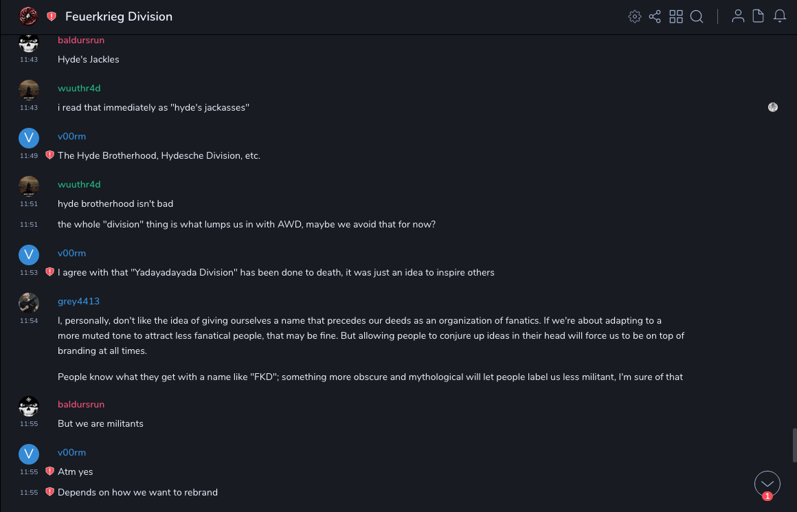The height and width of the screenshot is (512, 797).
Task: Search messages with magnifier icon
Action: pos(697,16)
